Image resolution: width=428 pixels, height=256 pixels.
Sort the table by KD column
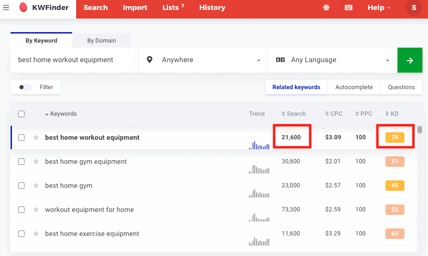coord(392,114)
